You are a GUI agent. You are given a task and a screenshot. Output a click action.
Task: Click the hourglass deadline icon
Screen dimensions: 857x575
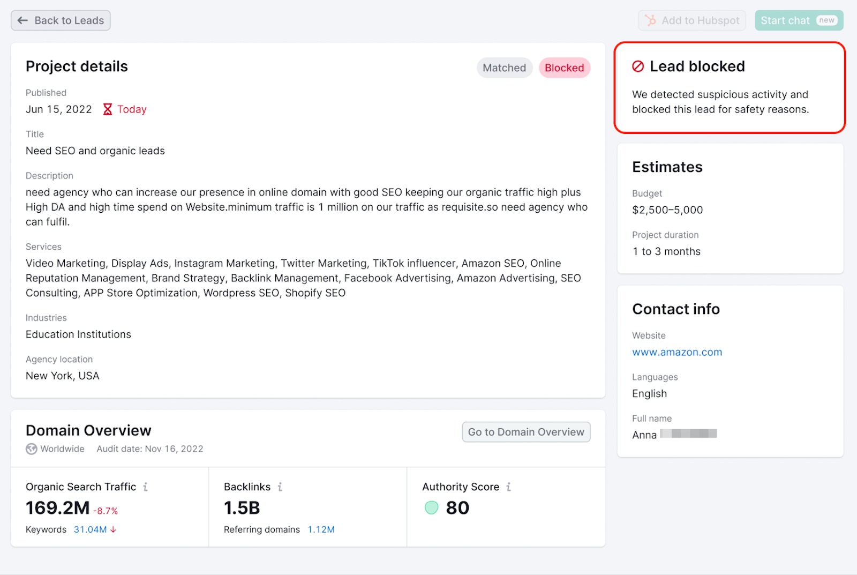click(108, 109)
